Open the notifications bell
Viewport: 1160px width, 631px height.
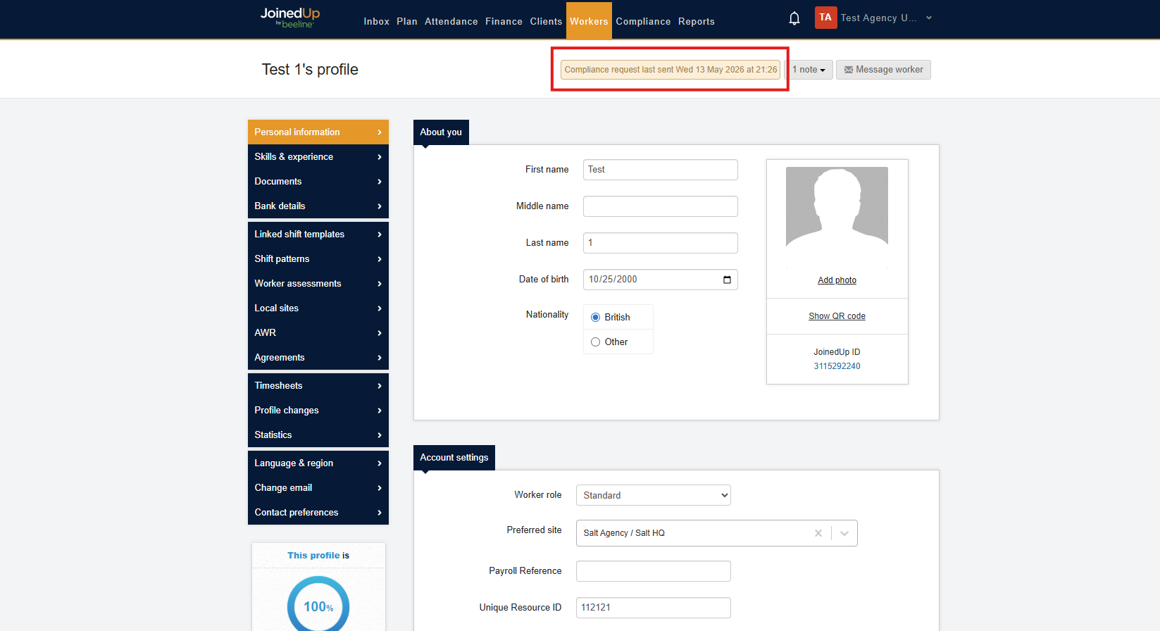[x=794, y=18]
